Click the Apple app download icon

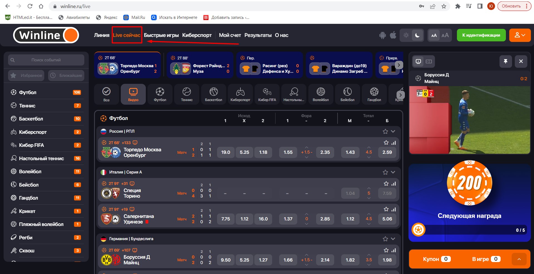(x=393, y=35)
